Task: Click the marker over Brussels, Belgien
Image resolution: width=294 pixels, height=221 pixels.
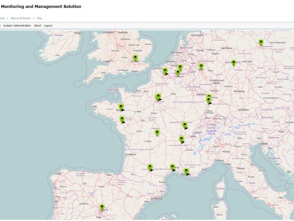Action: tap(178, 73)
